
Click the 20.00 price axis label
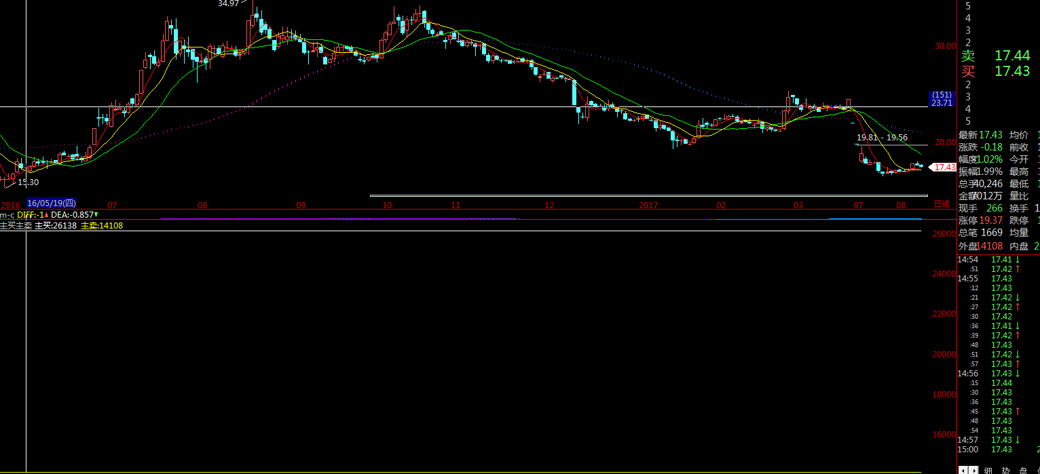tap(946, 142)
